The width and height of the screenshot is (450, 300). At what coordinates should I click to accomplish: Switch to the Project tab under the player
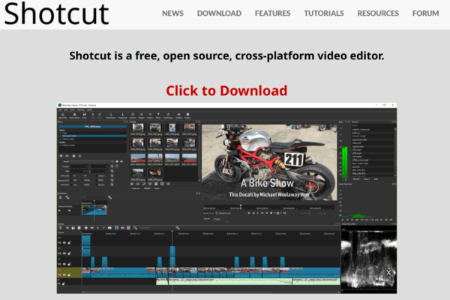point(217,219)
